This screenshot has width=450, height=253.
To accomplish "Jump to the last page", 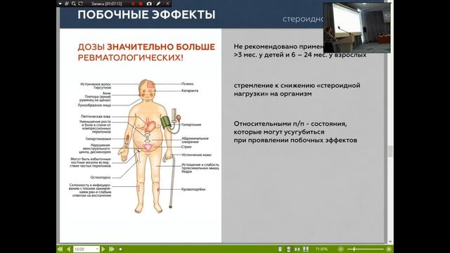I will [x=112, y=249].
